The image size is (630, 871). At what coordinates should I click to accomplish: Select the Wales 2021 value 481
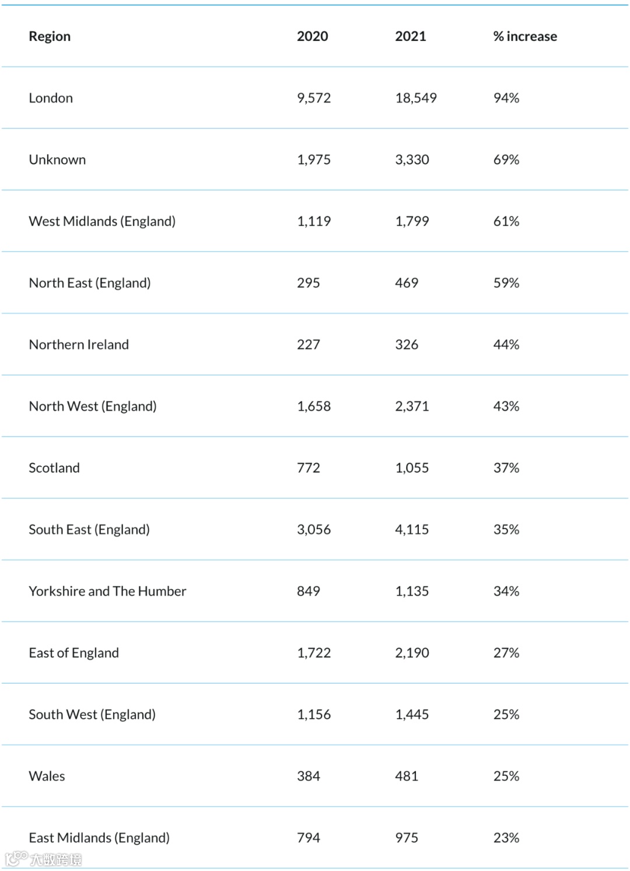(x=407, y=776)
